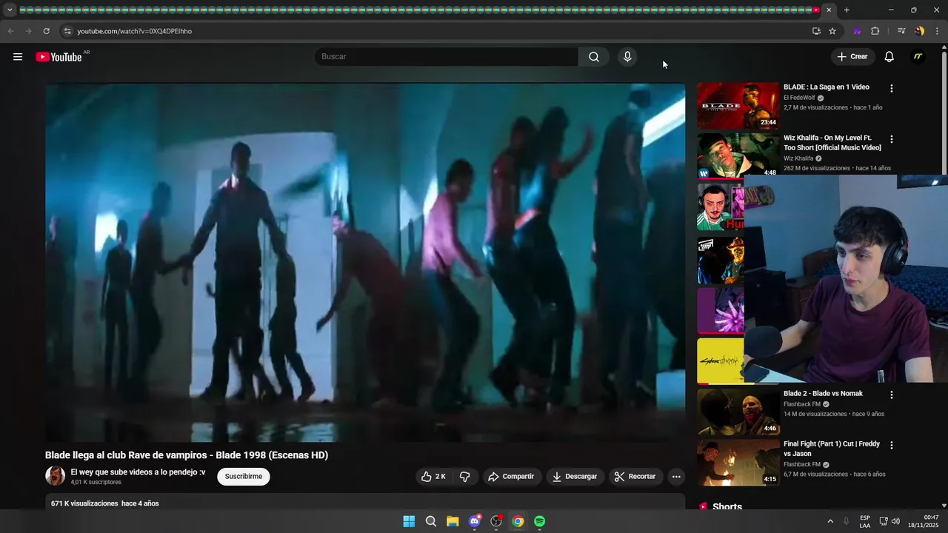The height and width of the screenshot is (533, 948).
Task: Open the Crear create button
Action: pos(852,57)
